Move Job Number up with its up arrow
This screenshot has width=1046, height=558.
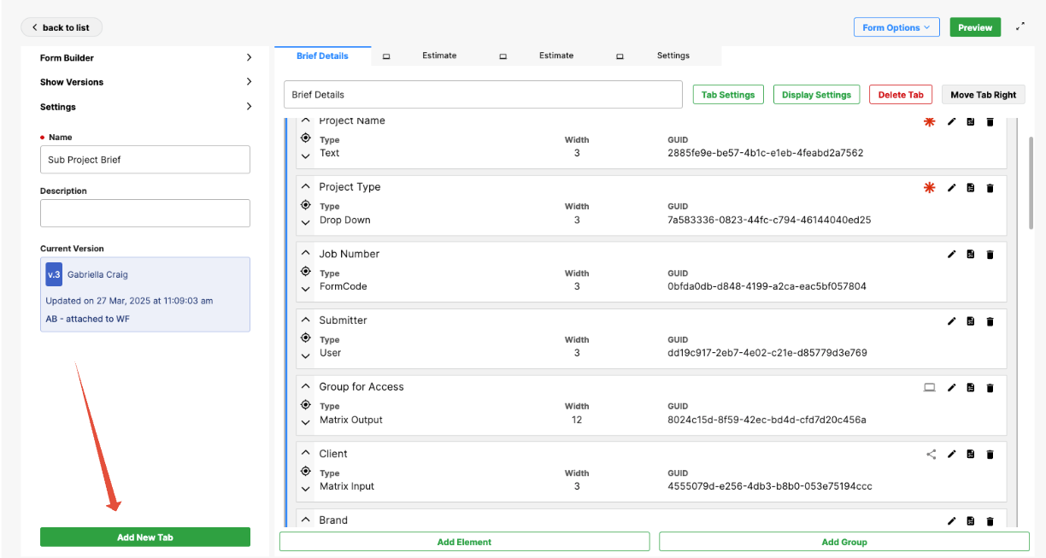tap(306, 254)
